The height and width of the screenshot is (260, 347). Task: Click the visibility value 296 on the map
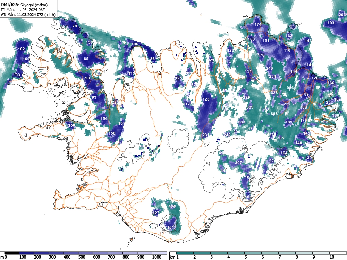coord(237,132)
